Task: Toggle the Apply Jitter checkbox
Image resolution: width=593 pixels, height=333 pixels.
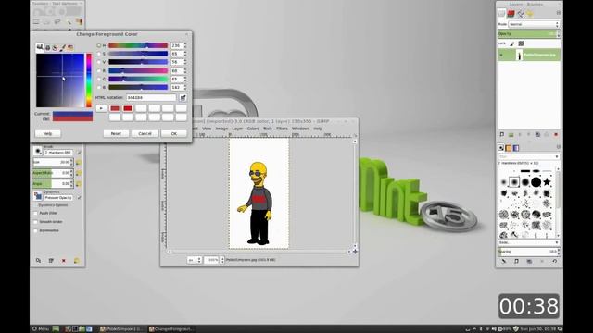Action: 35,214
